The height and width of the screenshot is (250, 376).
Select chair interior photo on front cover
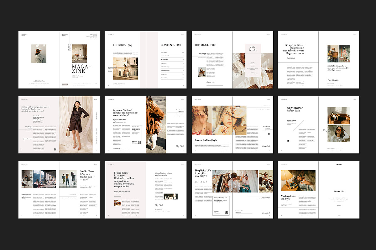[x=80, y=53]
